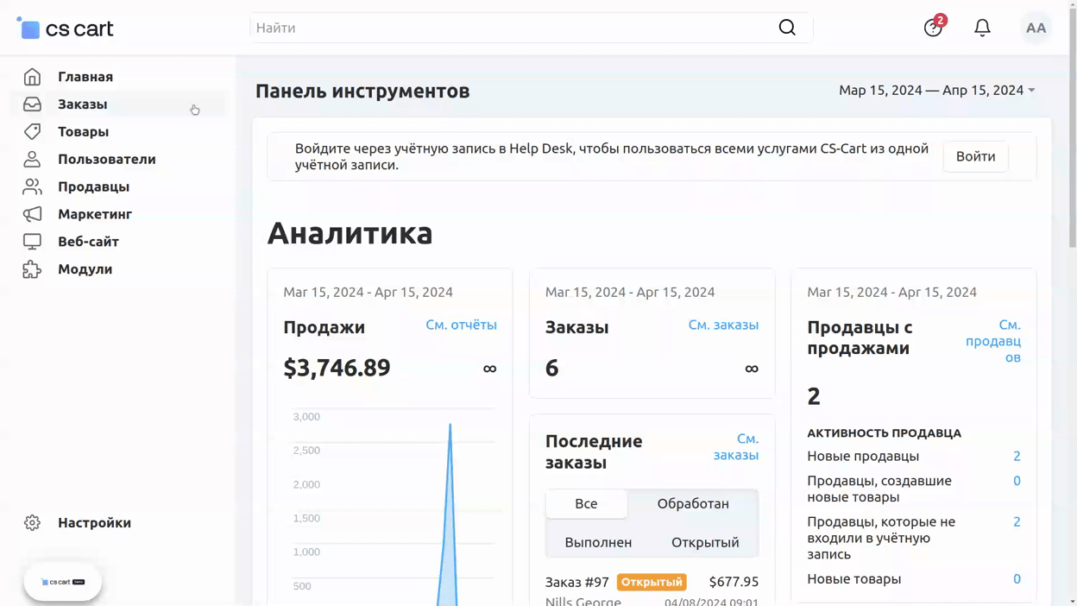Open the notifications bell

(x=982, y=28)
